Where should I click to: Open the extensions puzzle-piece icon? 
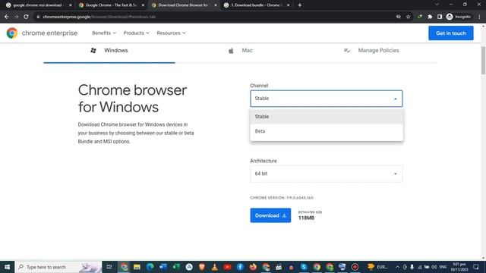pyautogui.click(x=430, y=17)
